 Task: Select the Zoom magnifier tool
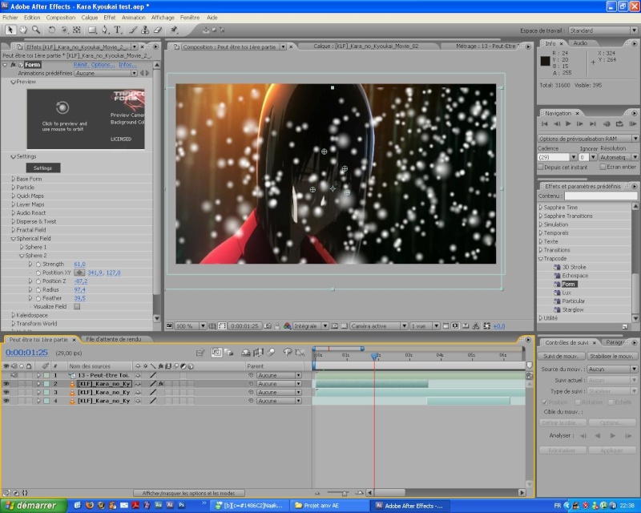(36, 30)
